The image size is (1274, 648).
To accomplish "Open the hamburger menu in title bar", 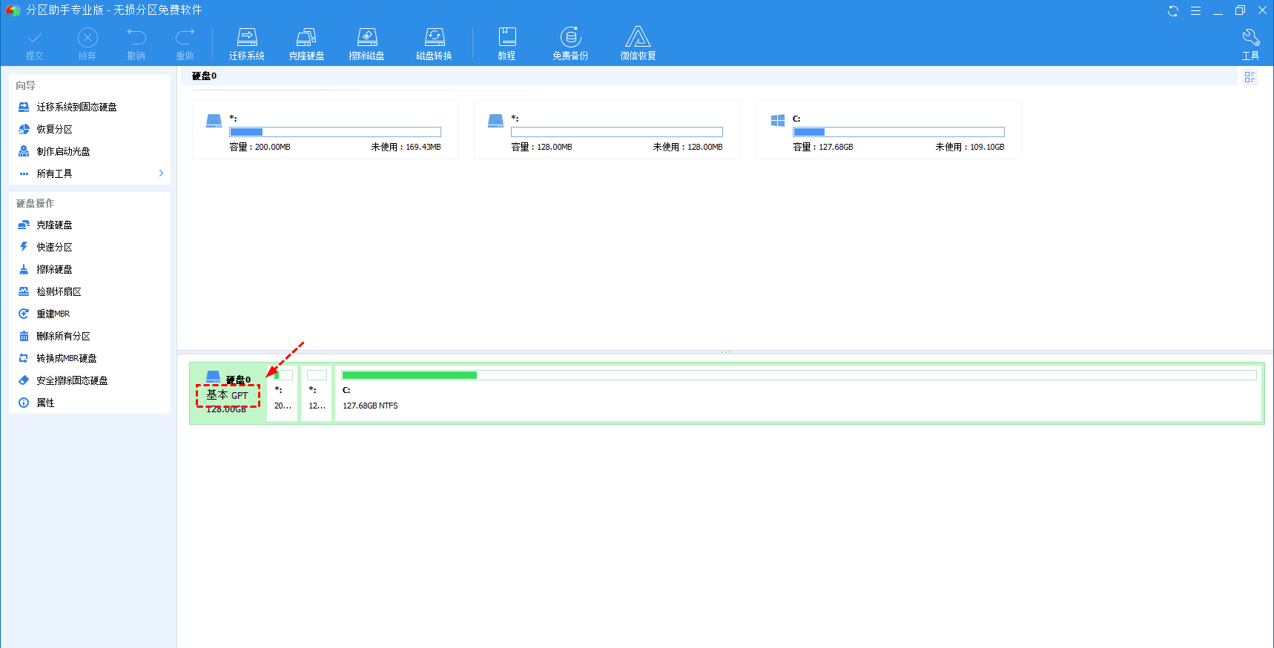I will tap(1195, 10).
